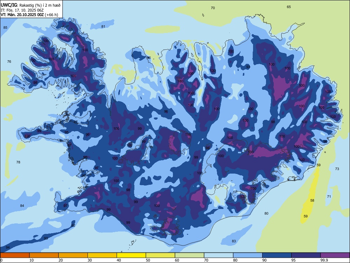Screen dimensions: 350x263
Task: Click the light green 60–70 legend swatch
Action: point(189,255)
